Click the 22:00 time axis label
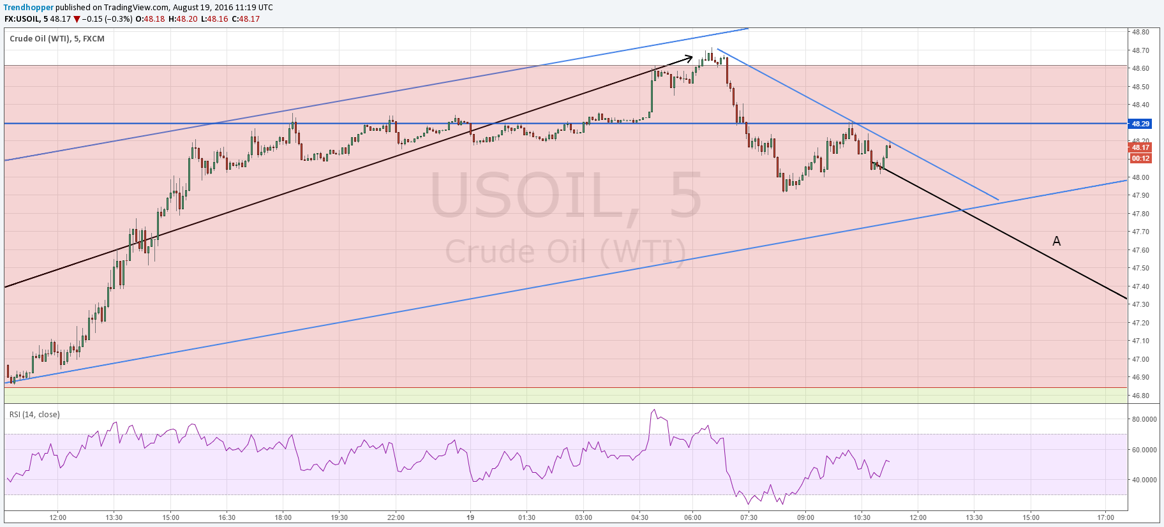This screenshot has width=1164, height=527. tap(396, 517)
